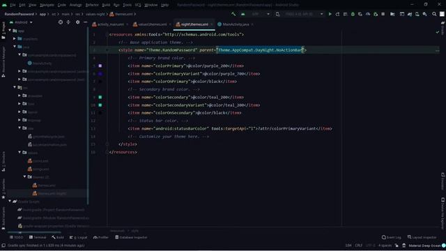Open the Terminal tool window
Image resolution: width=446 pixels, height=251 pixels.
[38, 237]
